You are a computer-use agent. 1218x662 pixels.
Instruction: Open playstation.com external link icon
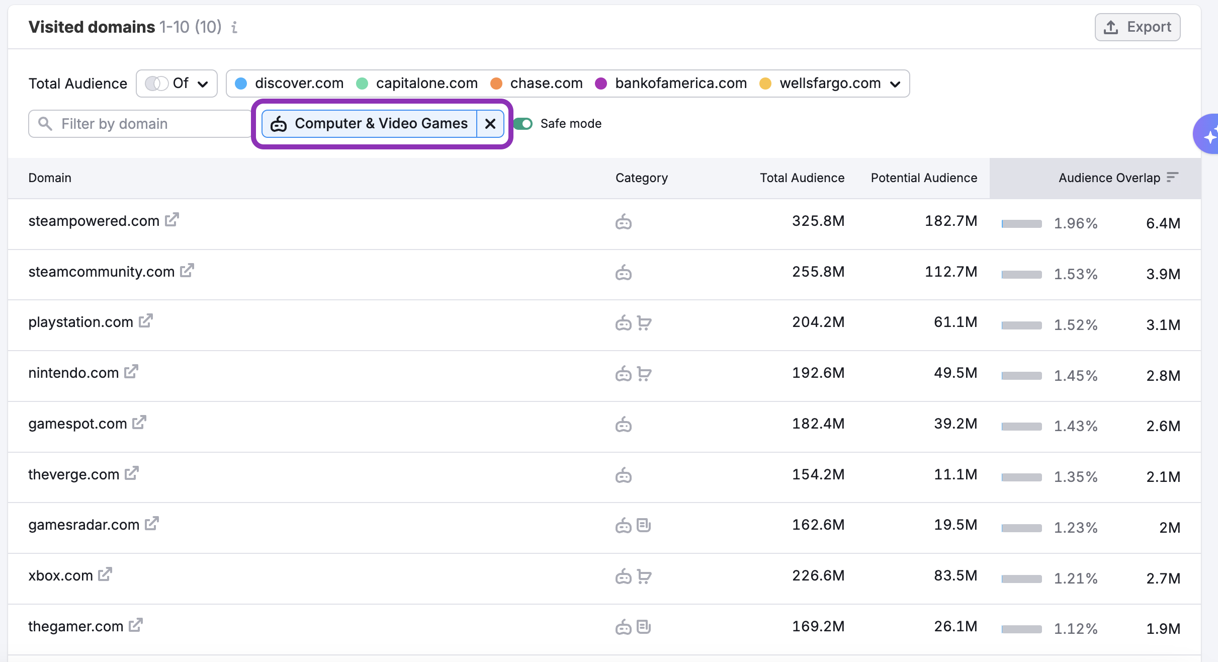click(x=146, y=321)
